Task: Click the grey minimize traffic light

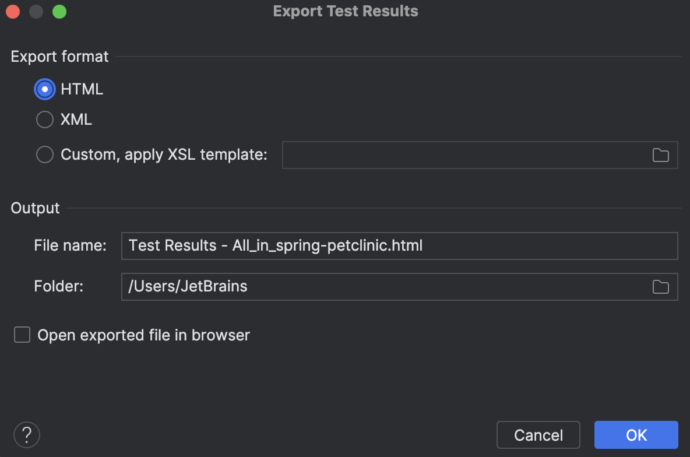Action: coord(36,10)
